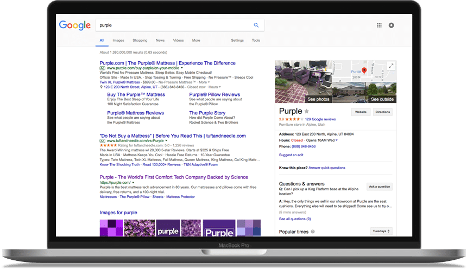Click the help icon beside Popular times

pos(313,232)
